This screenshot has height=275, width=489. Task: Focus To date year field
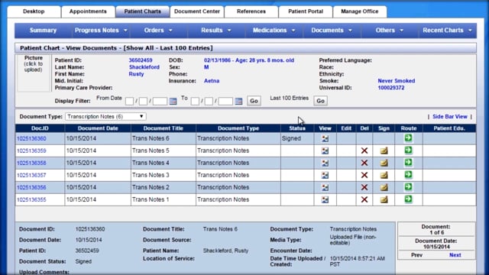(x=225, y=101)
